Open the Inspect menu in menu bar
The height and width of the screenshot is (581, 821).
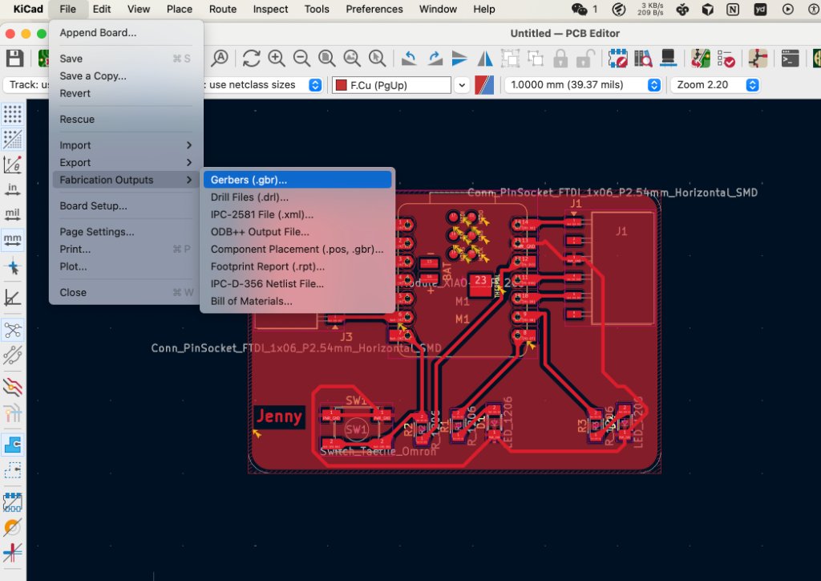(270, 9)
